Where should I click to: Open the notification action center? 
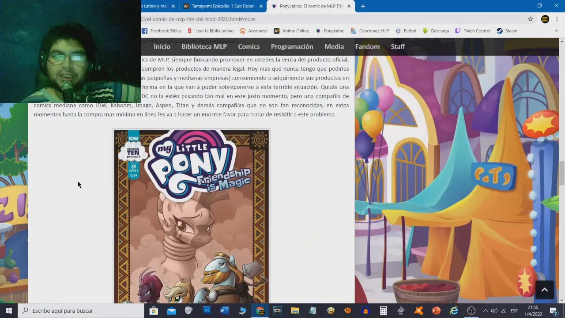tap(553, 310)
